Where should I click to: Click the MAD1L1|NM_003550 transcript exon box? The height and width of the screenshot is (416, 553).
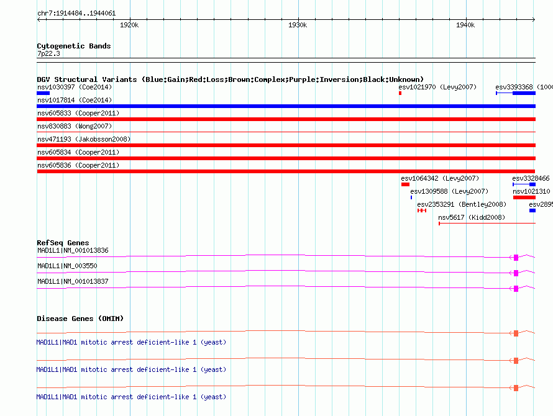coord(516,273)
